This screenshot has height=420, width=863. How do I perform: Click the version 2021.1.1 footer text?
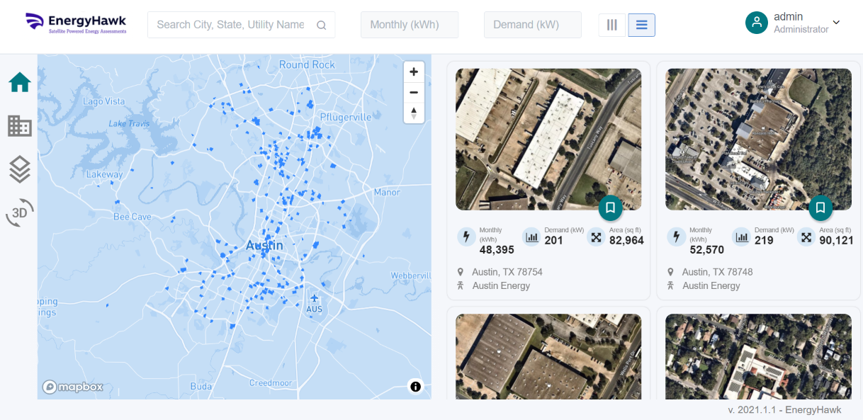[784, 410]
